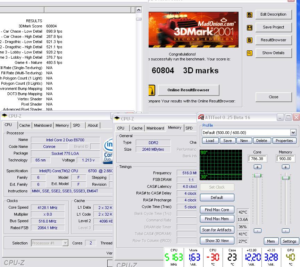300x267 pixels.
Task: Click the Name field Intel Core 2 Duo E6700
Action: tap(65, 140)
